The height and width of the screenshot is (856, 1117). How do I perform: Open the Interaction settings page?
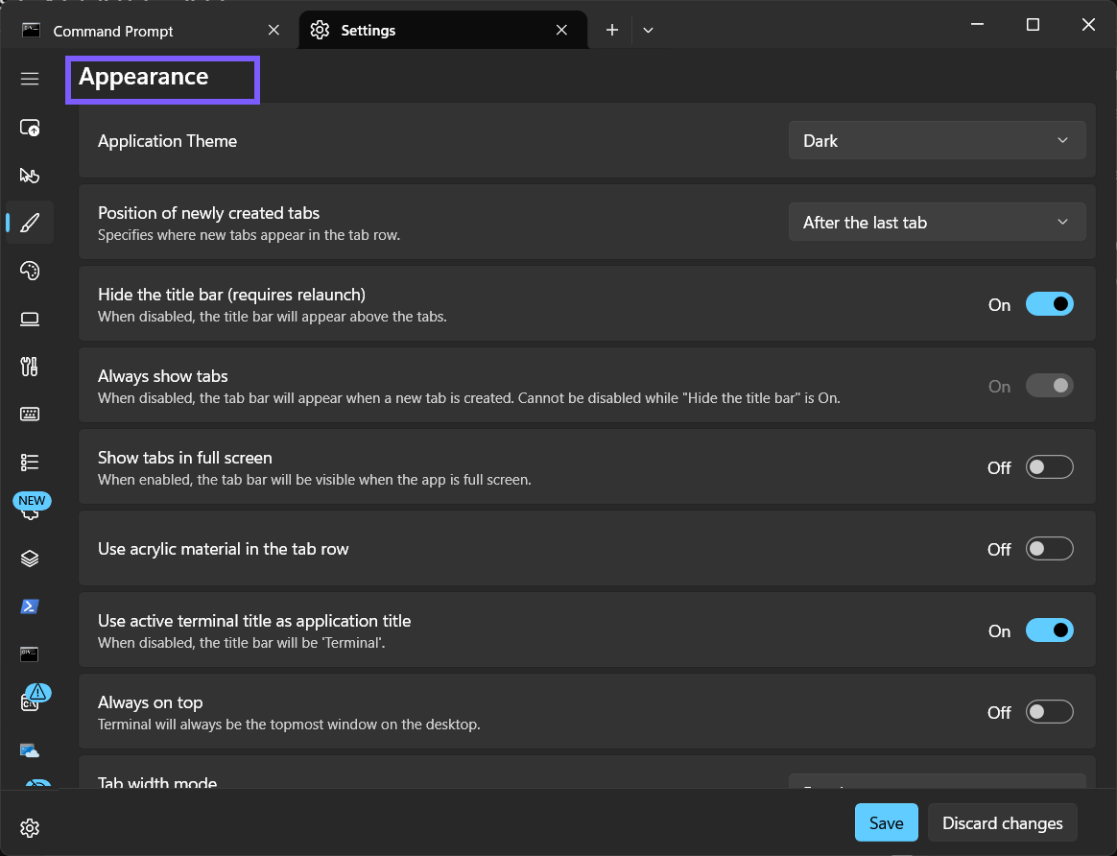coord(29,176)
